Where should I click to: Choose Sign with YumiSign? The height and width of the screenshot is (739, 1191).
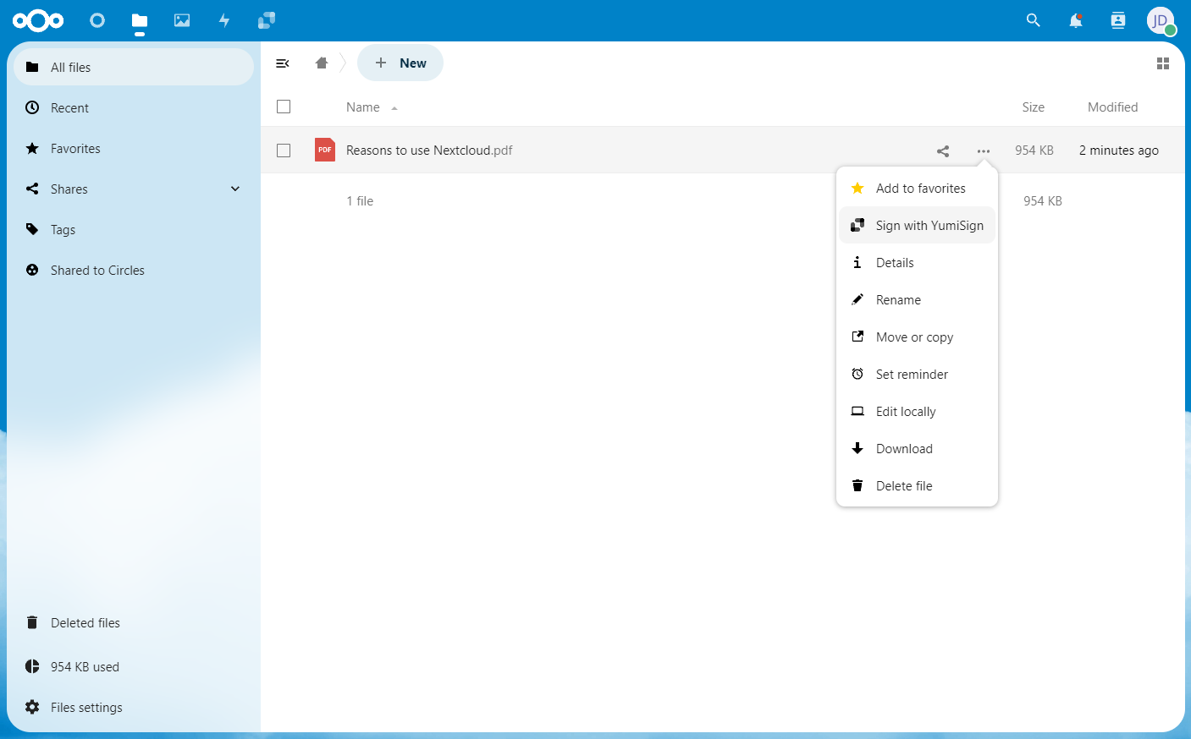click(x=917, y=226)
